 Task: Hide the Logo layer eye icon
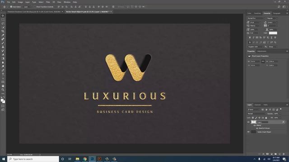point(248,122)
